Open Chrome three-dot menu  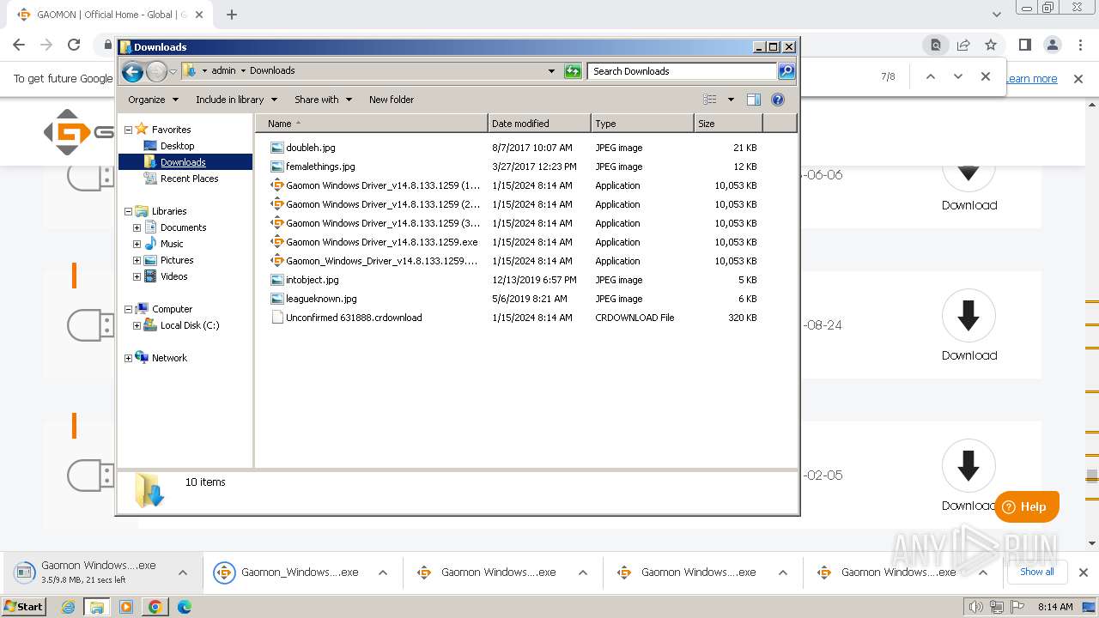(x=1080, y=45)
